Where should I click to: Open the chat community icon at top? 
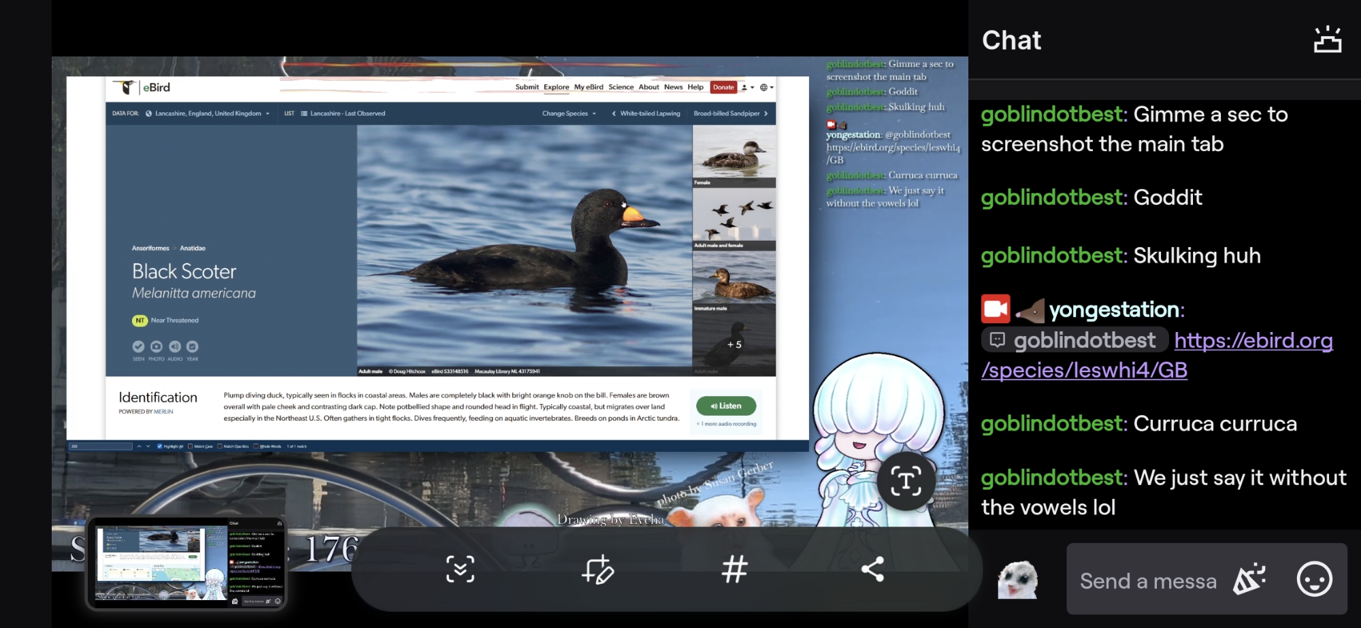[1327, 40]
